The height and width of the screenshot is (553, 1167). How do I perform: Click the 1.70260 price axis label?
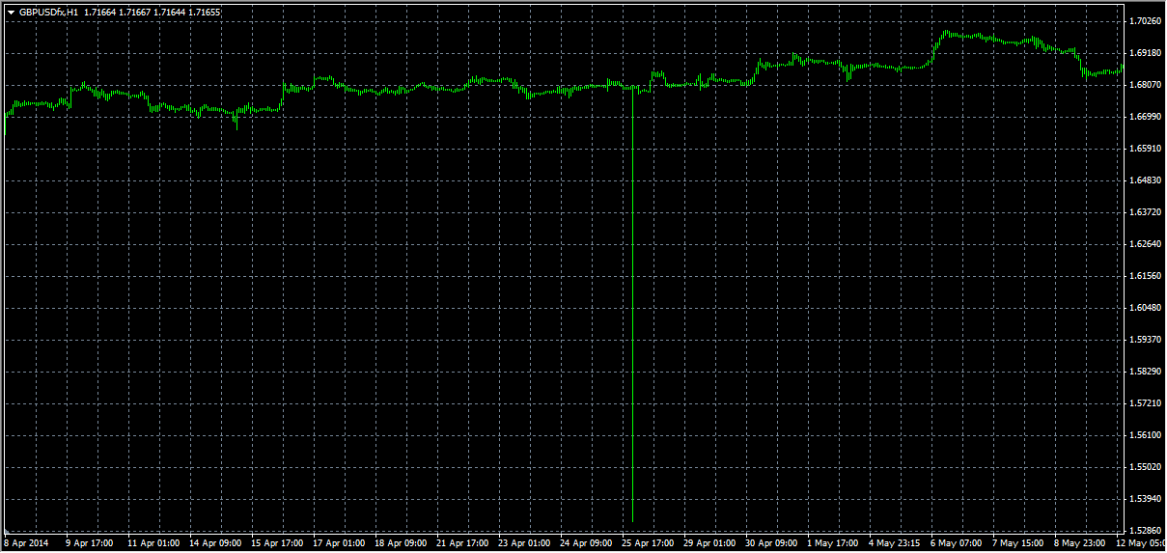[1145, 20]
